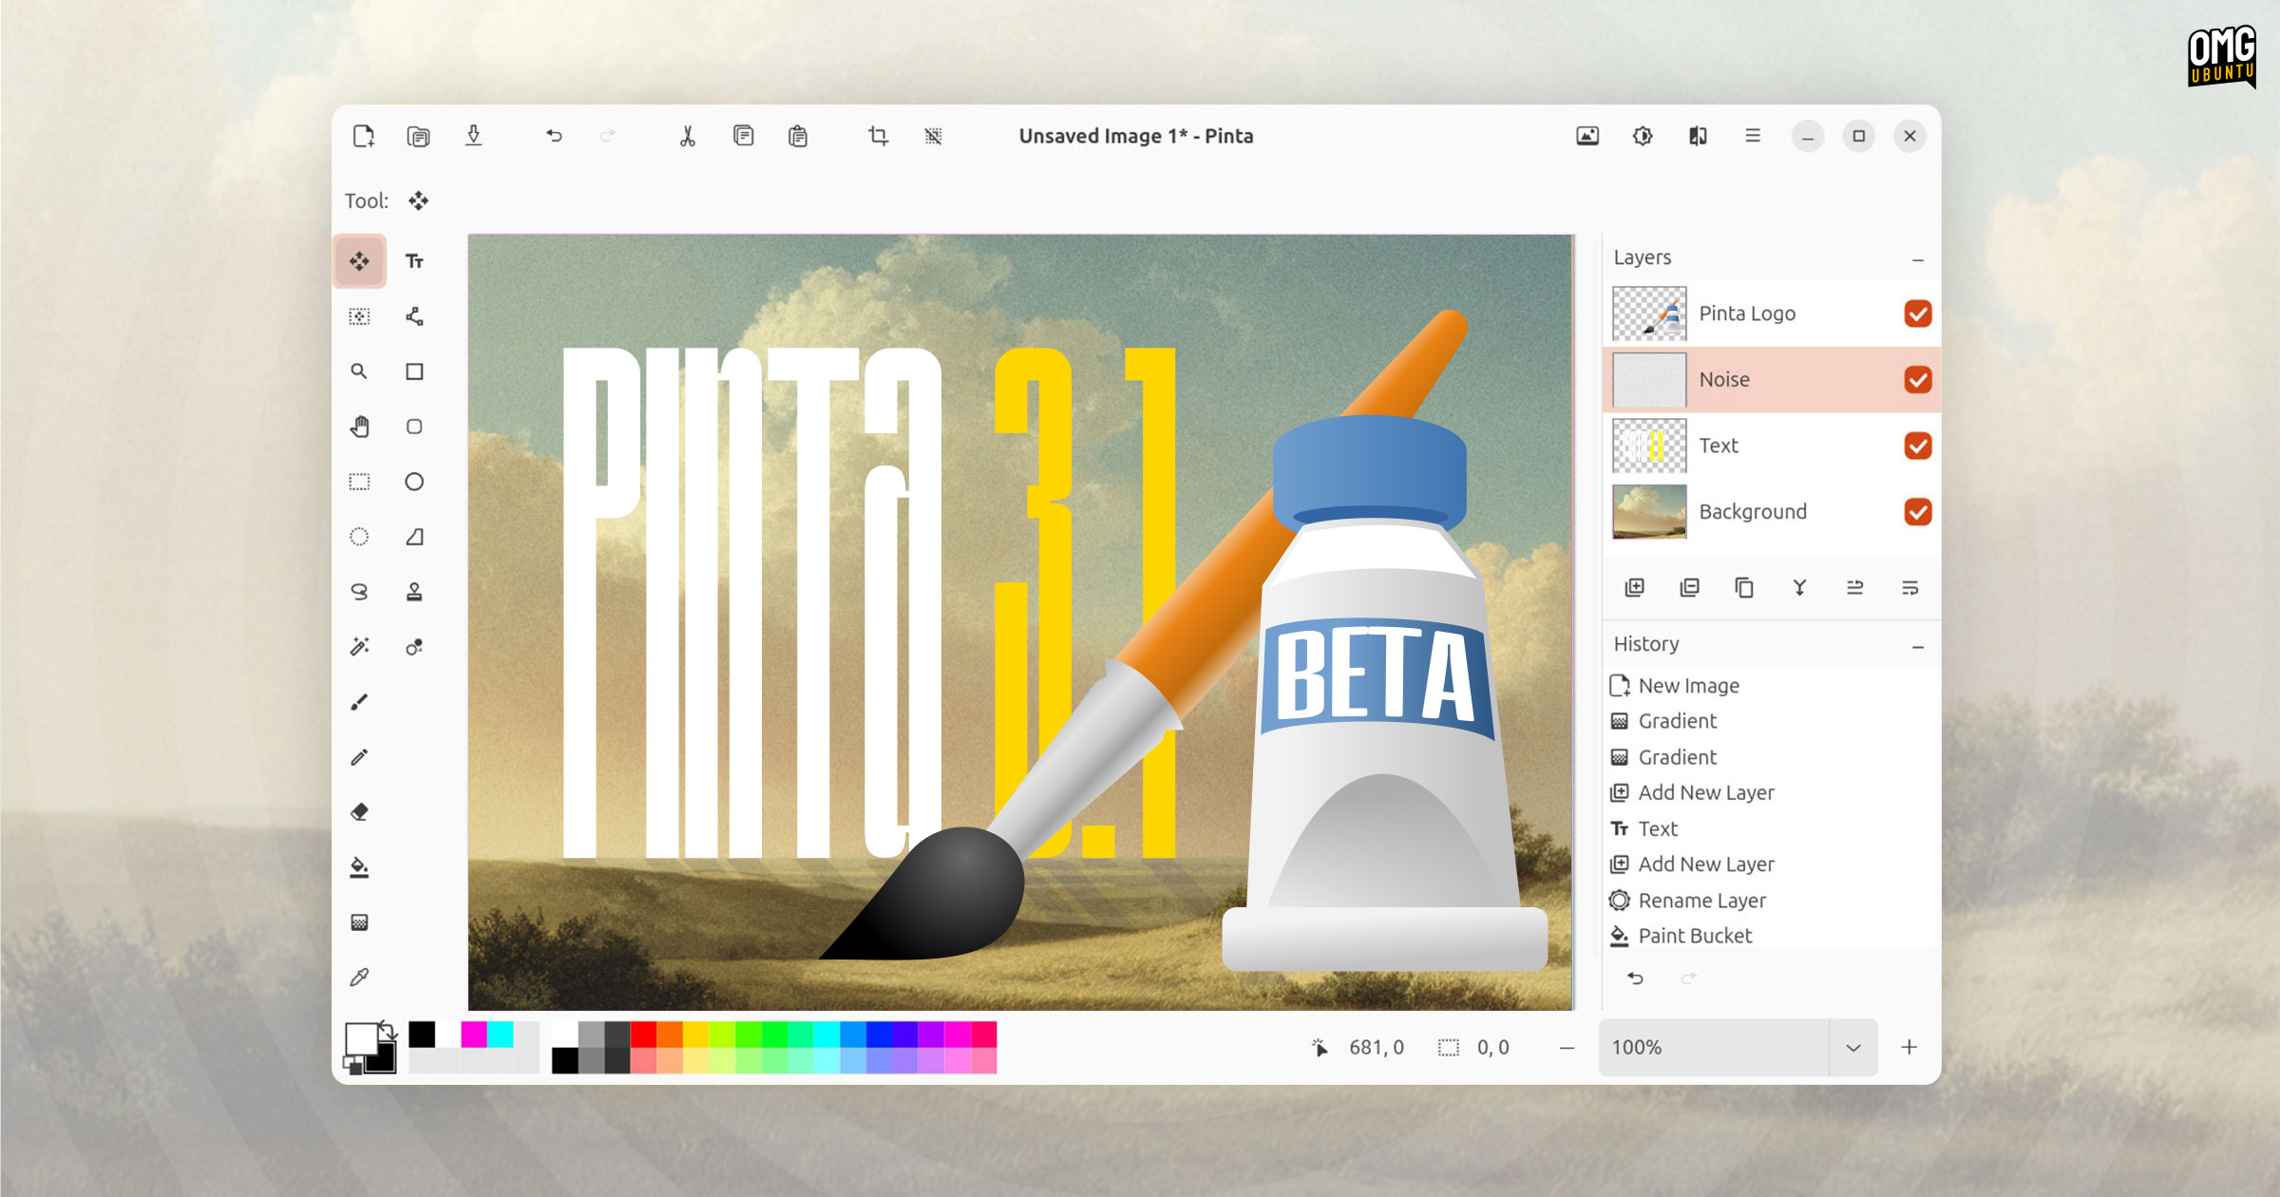Open the zoom level dropdown
The image size is (2280, 1197).
[1852, 1047]
